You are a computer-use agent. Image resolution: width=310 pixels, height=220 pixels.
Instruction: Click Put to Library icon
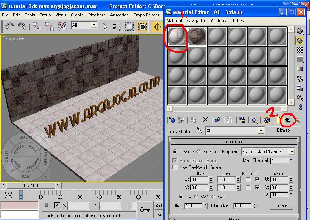[x=242, y=120]
